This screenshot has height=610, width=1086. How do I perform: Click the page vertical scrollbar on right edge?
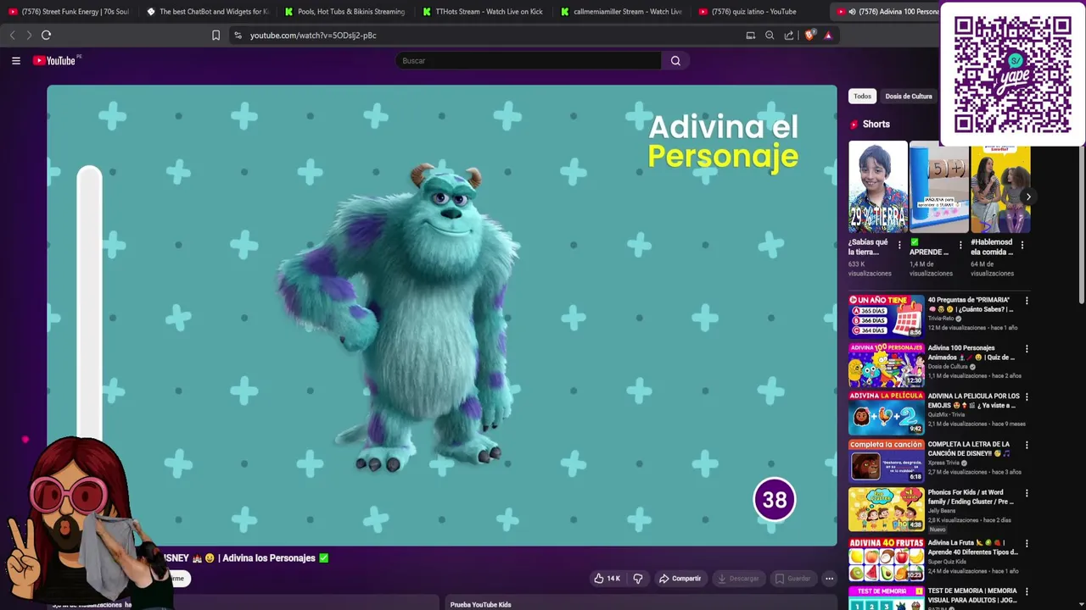coord(1082,225)
